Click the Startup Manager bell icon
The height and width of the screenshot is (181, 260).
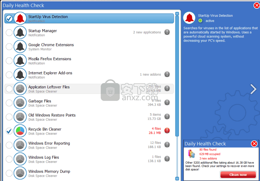click(x=20, y=32)
